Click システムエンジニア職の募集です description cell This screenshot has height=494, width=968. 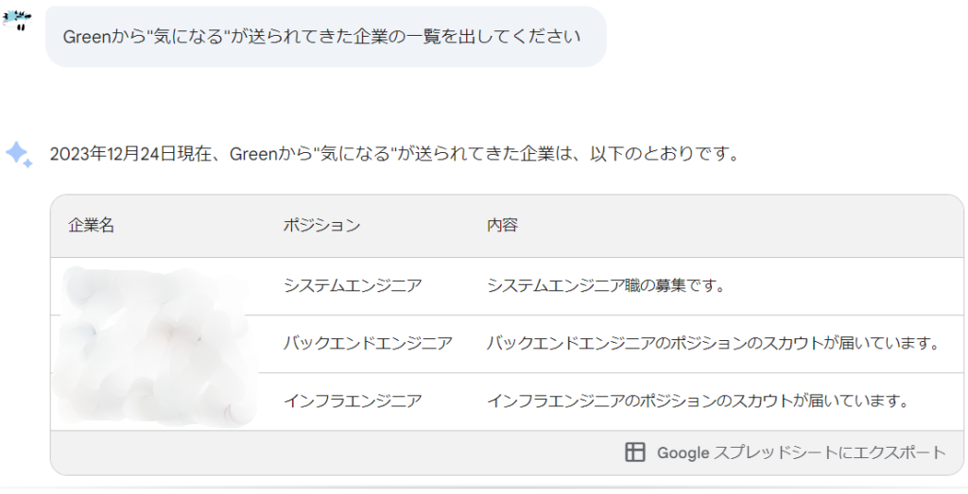click(606, 285)
